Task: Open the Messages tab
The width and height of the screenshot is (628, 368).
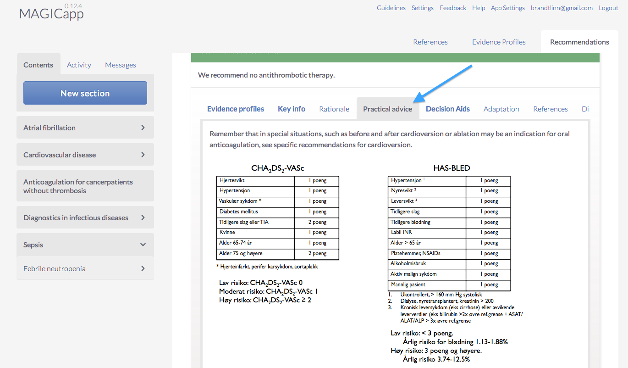Action: 121,65
